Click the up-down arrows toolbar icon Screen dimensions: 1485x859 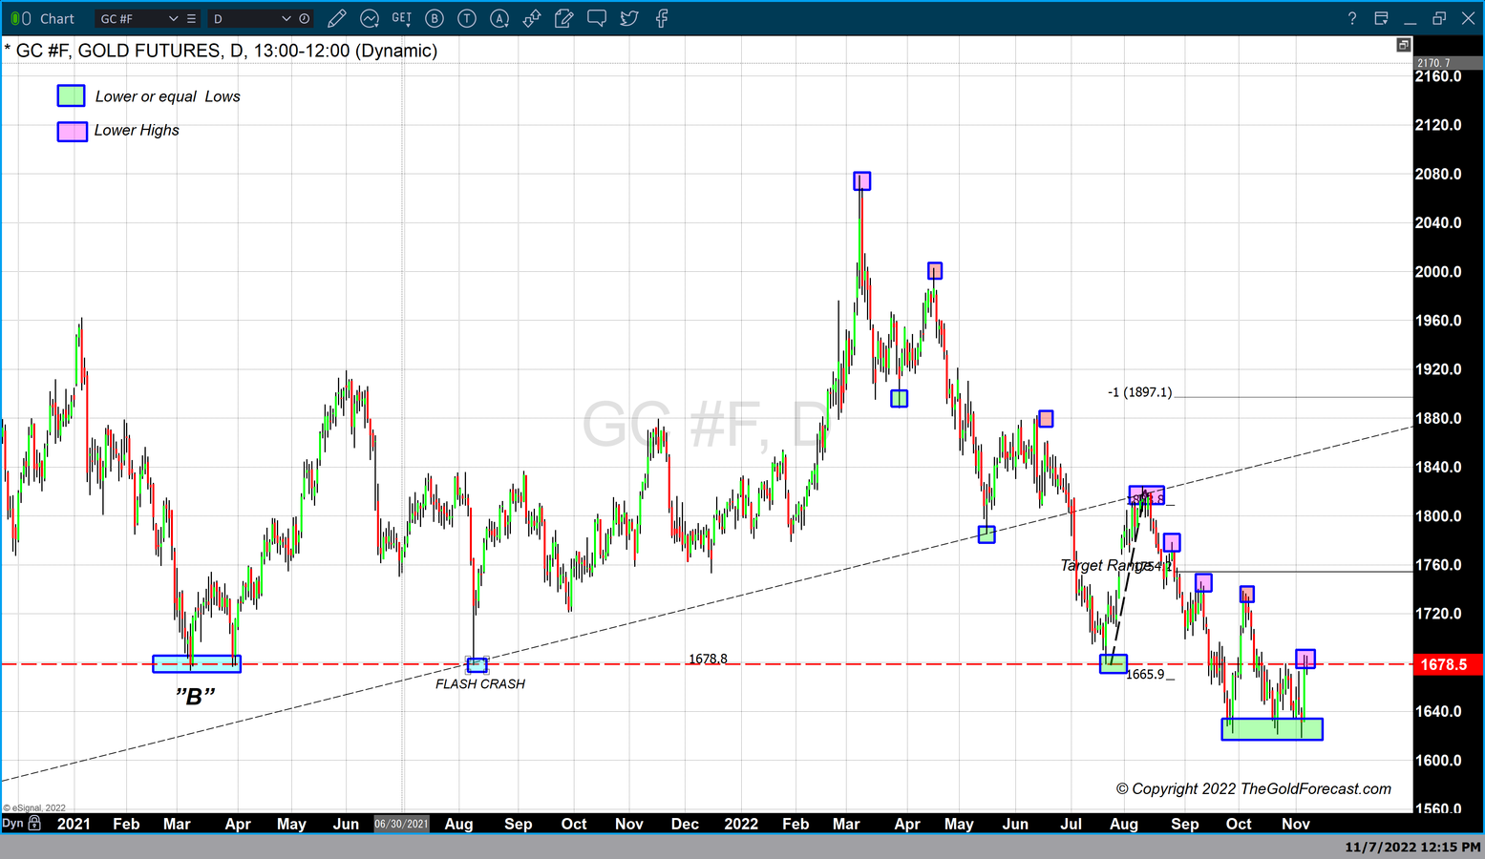point(532,18)
